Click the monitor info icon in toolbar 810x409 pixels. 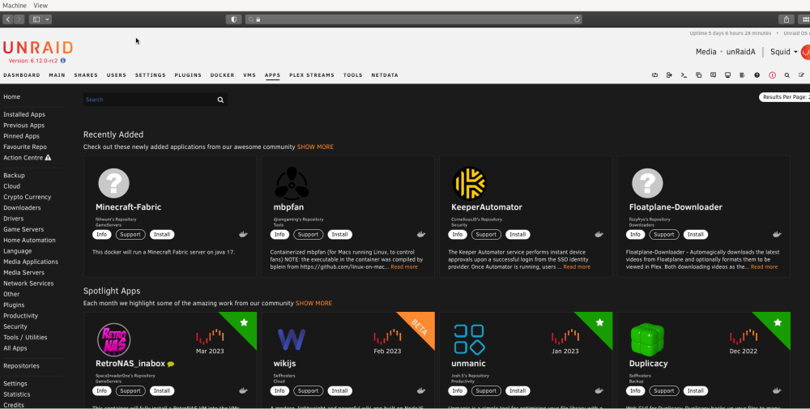[727, 75]
